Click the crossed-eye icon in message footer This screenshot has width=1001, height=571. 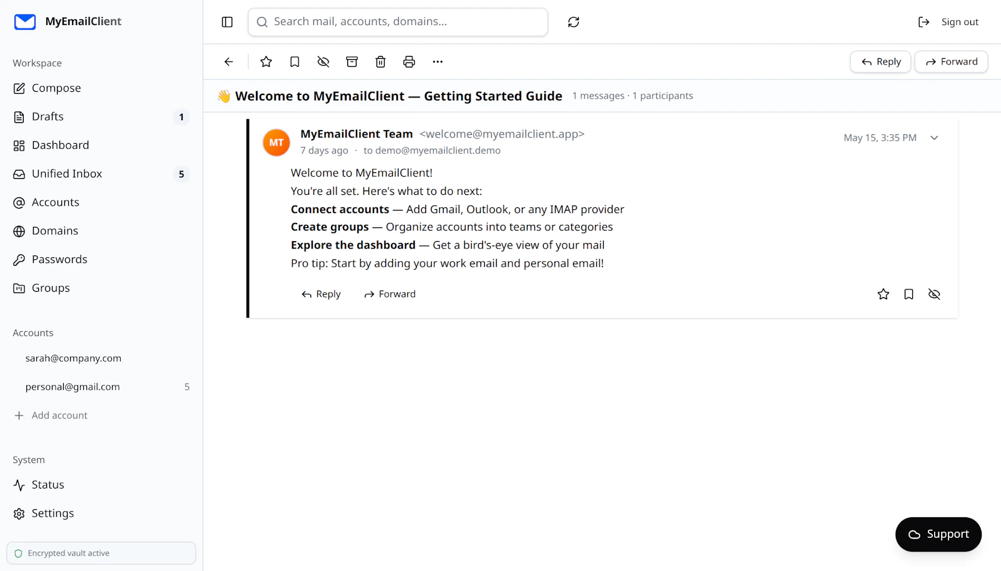[x=935, y=294]
